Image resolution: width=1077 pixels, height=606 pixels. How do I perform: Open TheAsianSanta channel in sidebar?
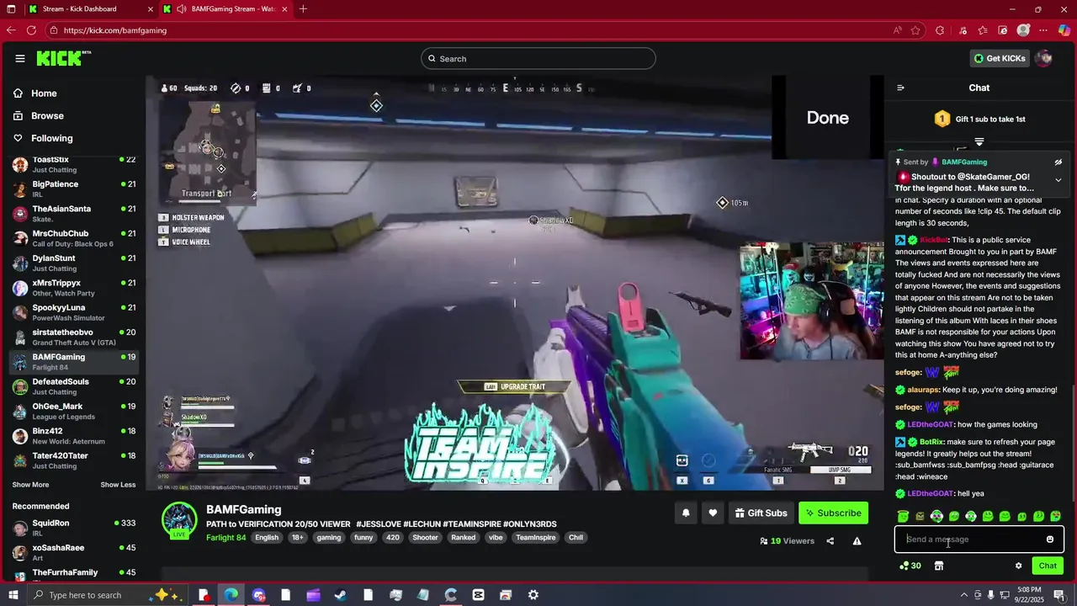pos(74,213)
